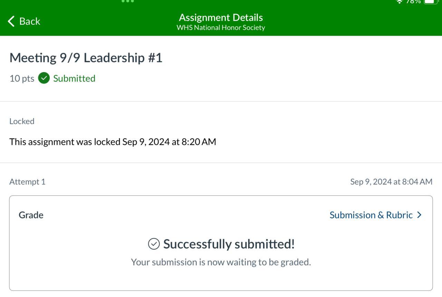
Task: Tap the Back chevron arrow icon
Action: pyautogui.click(x=11, y=21)
